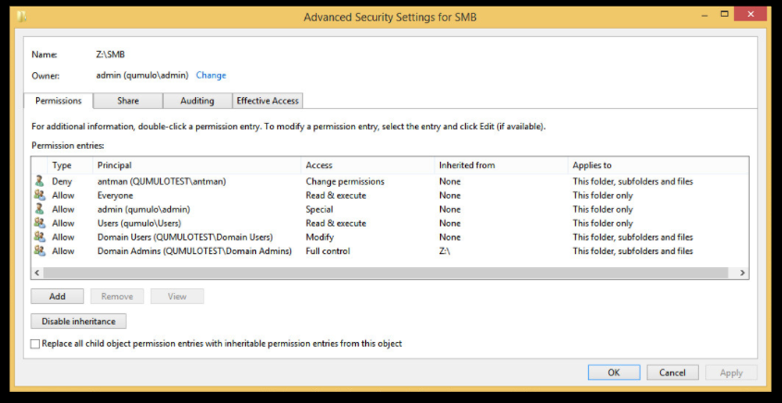782x403 pixels.
Task: Click the user icon beside antman Deny entry
Action: point(39,181)
